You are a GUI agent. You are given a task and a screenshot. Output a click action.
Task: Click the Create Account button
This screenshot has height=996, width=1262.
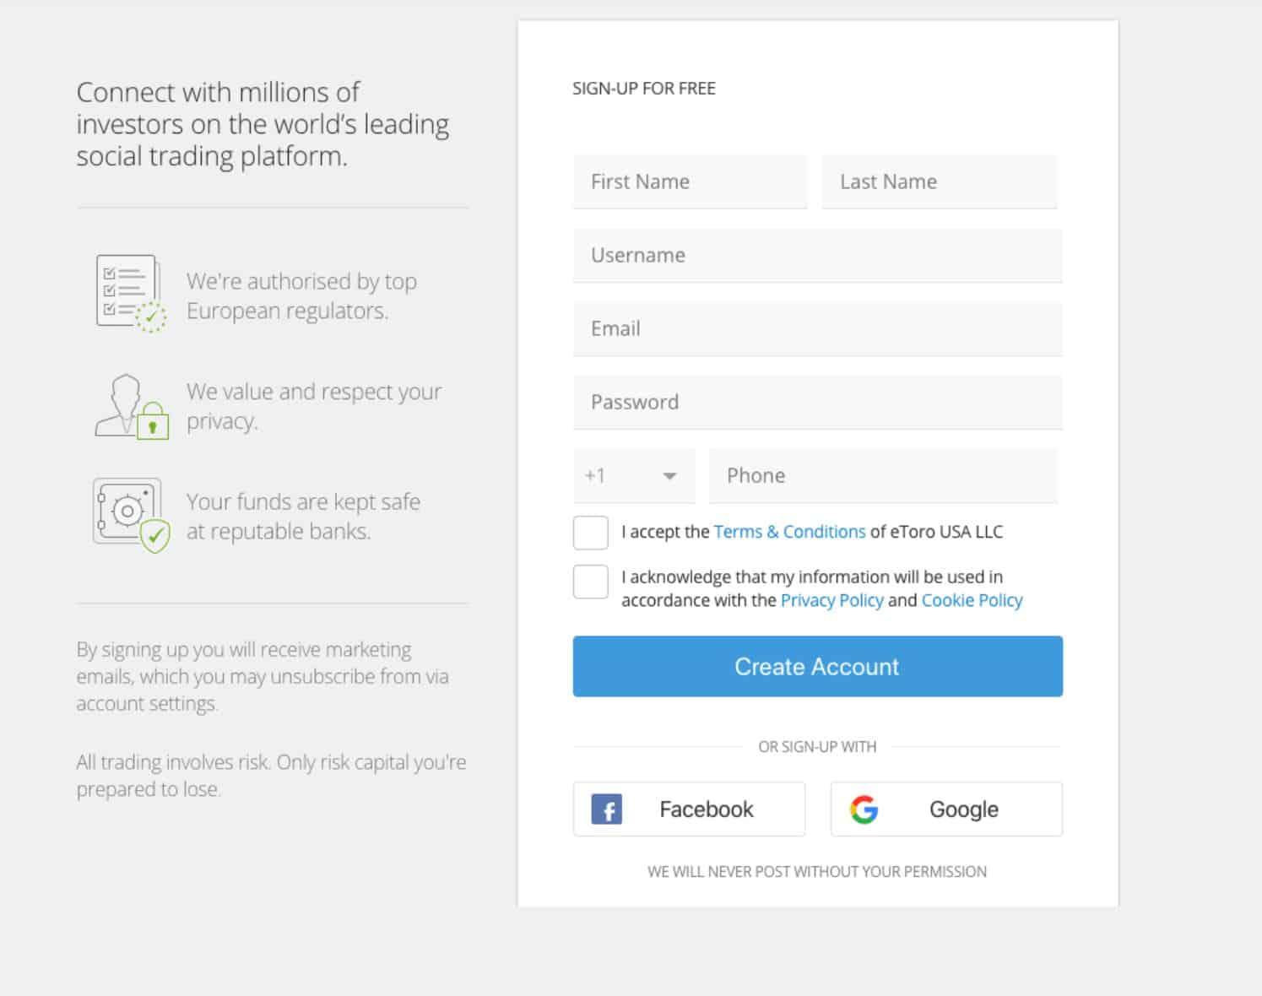pyautogui.click(x=817, y=667)
